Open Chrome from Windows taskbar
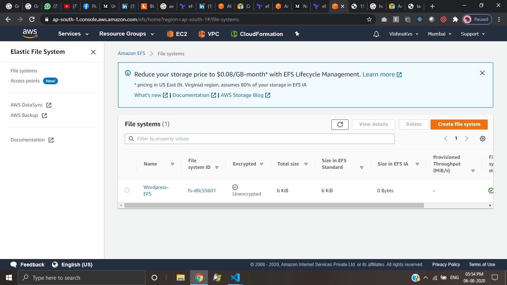The width and height of the screenshot is (507, 285). tap(199, 278)
